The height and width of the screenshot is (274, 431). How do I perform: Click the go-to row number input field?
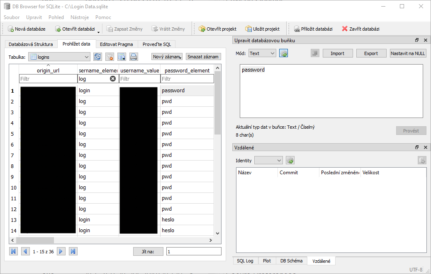tap(194, 252)
